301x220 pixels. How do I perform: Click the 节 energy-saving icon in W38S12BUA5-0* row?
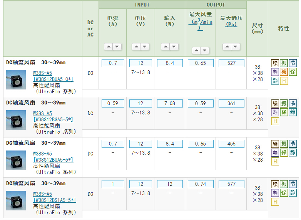pyautogui.click(x=293, y=63)
